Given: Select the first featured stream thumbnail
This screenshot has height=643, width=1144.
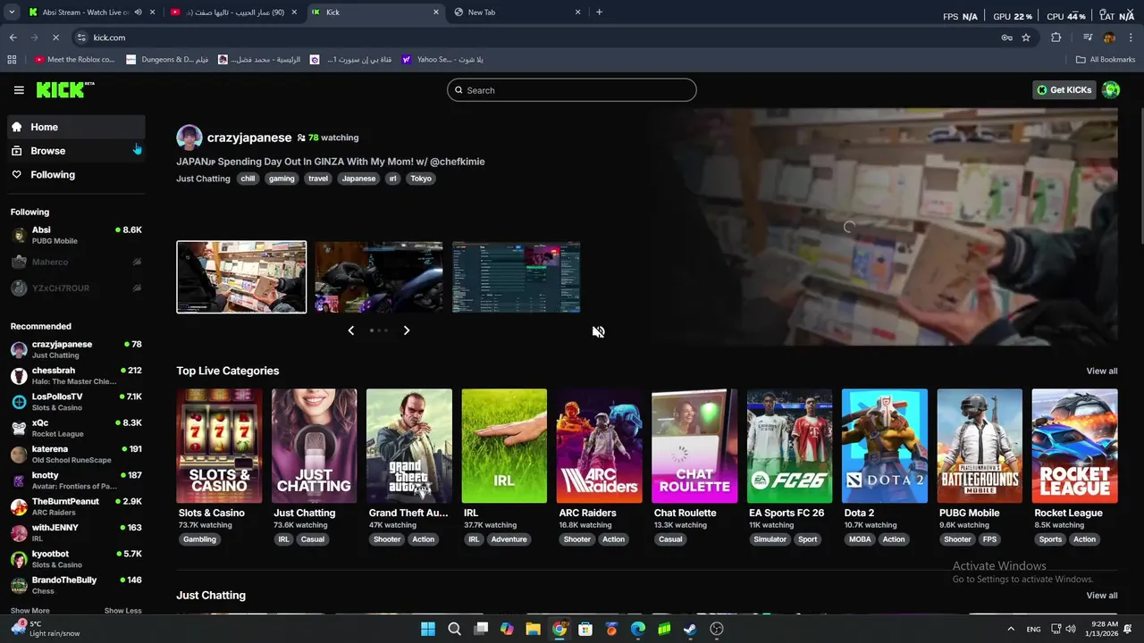Looking at the screenshot, I should coord(241,277).
